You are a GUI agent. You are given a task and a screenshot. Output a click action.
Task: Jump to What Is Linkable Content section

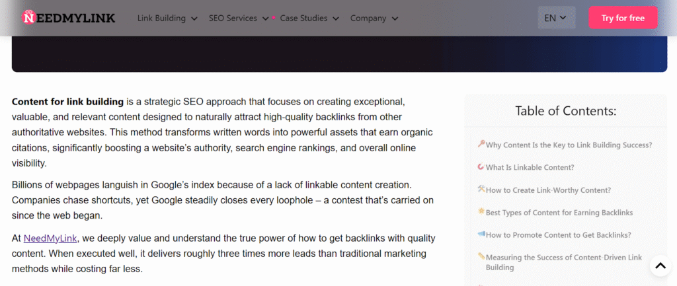tap(530, 168)
